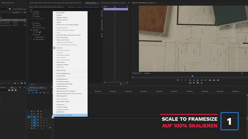The height and width of the screenshot is (139, 248).
Task: Collapse the Bewegung effect group
Action: 29,12
